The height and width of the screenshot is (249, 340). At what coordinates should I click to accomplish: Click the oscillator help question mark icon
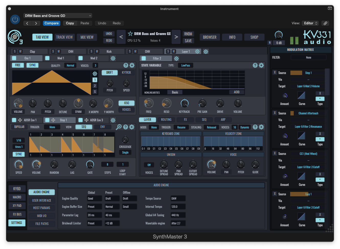click(126, 65)
